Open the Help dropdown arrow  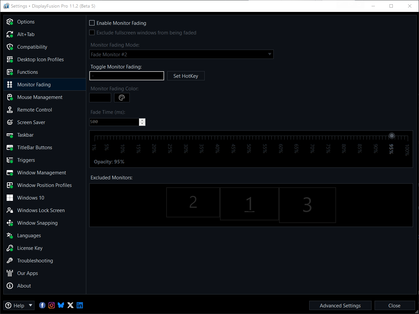[x=31, y=305]
